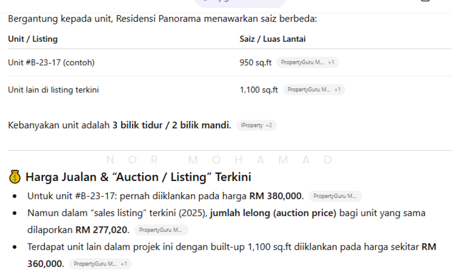This screenshot has height=273, width=452.
Task: Click the money bag emoji icon
Action: pyautogui.click(x=15, y=178)
